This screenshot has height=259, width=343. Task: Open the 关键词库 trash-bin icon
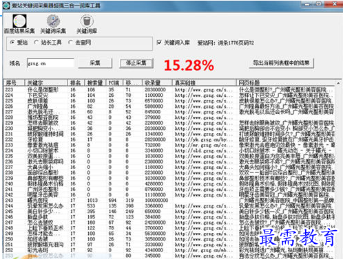pos(87,24)
